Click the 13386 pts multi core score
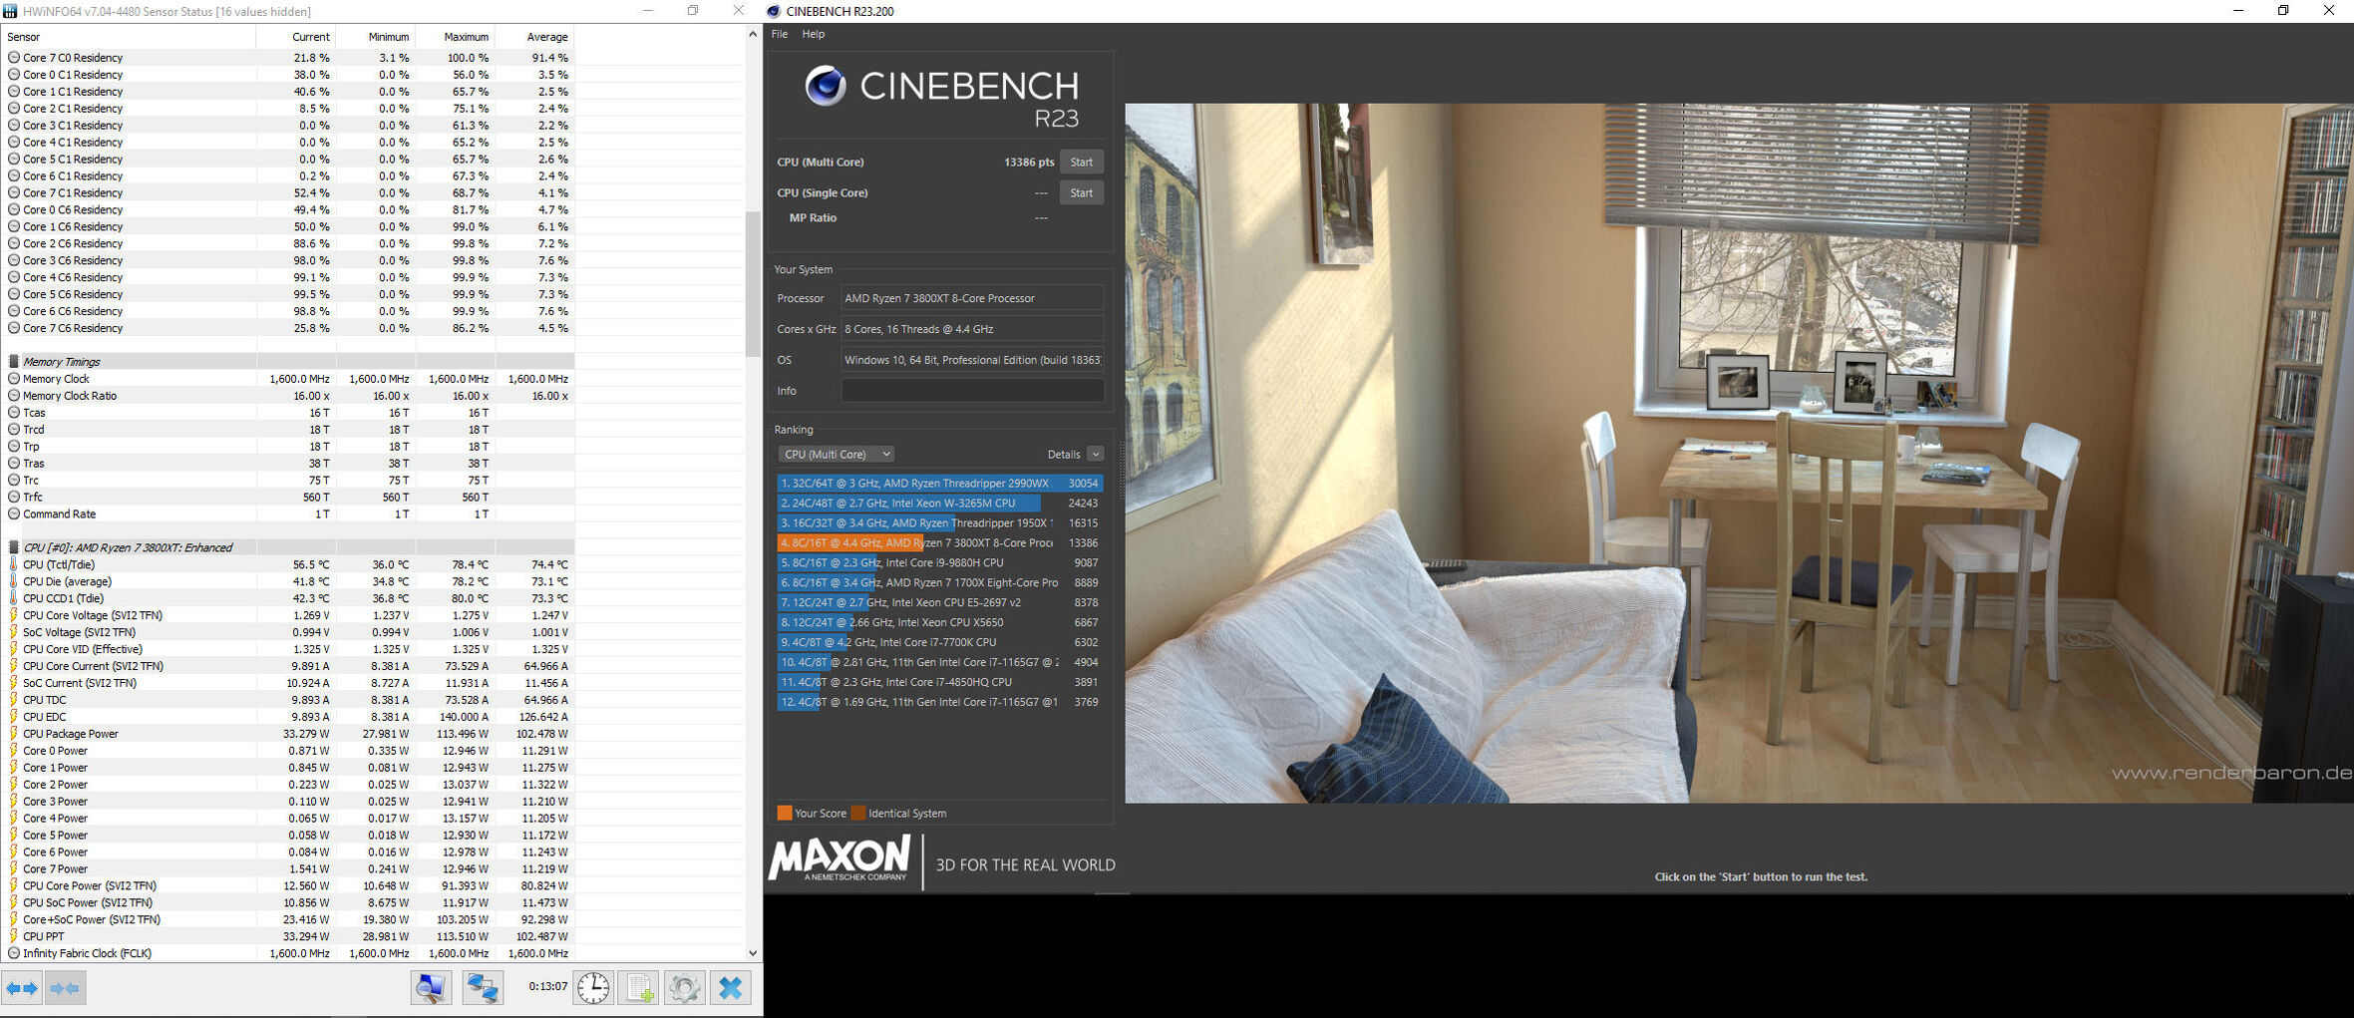The image size is (2354, 1018). tap(1029, 162)
